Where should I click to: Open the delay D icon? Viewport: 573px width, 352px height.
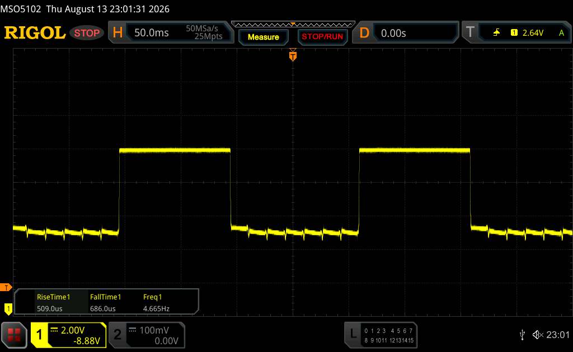(364, 33)
